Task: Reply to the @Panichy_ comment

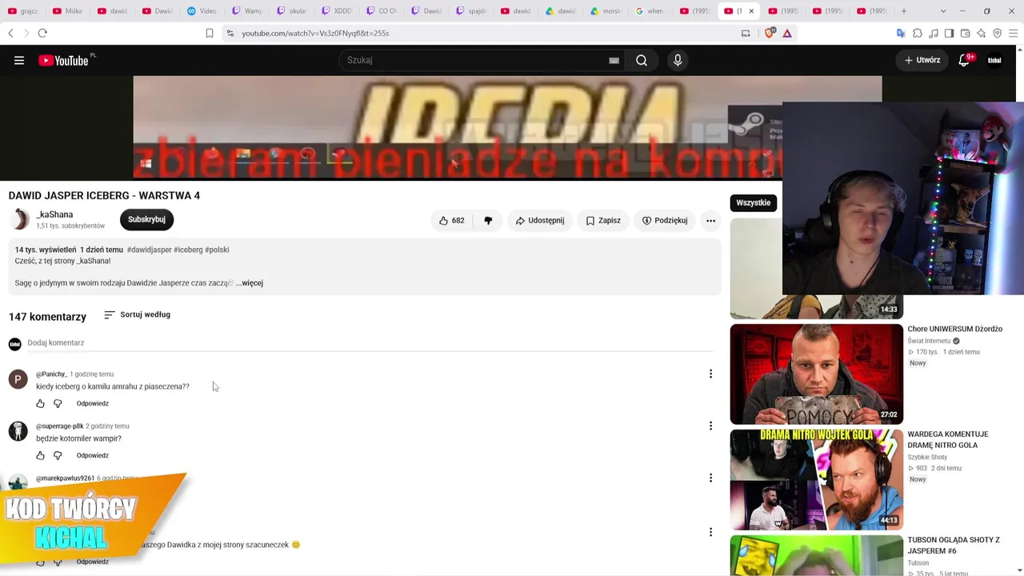Action: (x=92, y=403)
